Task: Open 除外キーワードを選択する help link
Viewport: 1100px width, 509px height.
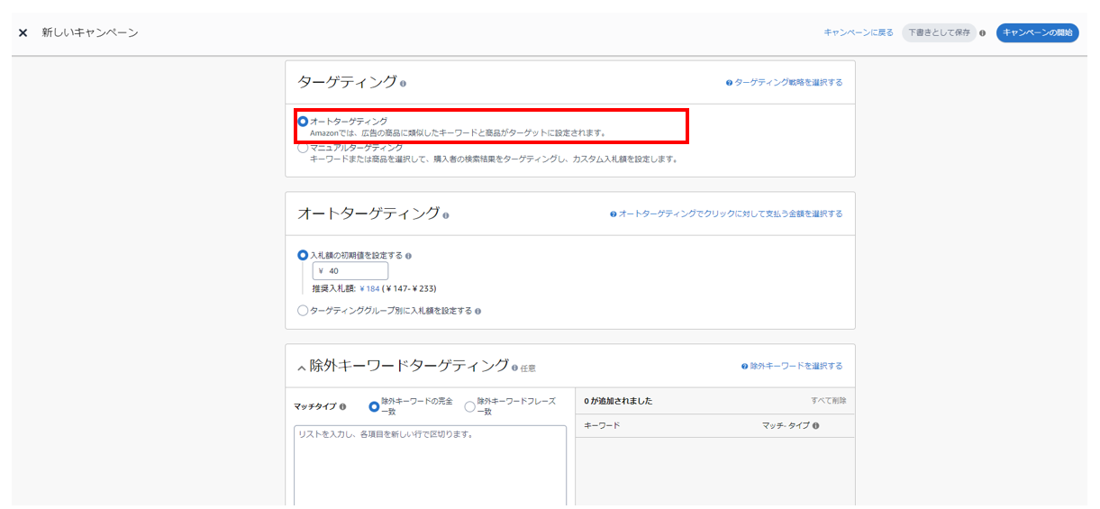Action: click(792, 366)
